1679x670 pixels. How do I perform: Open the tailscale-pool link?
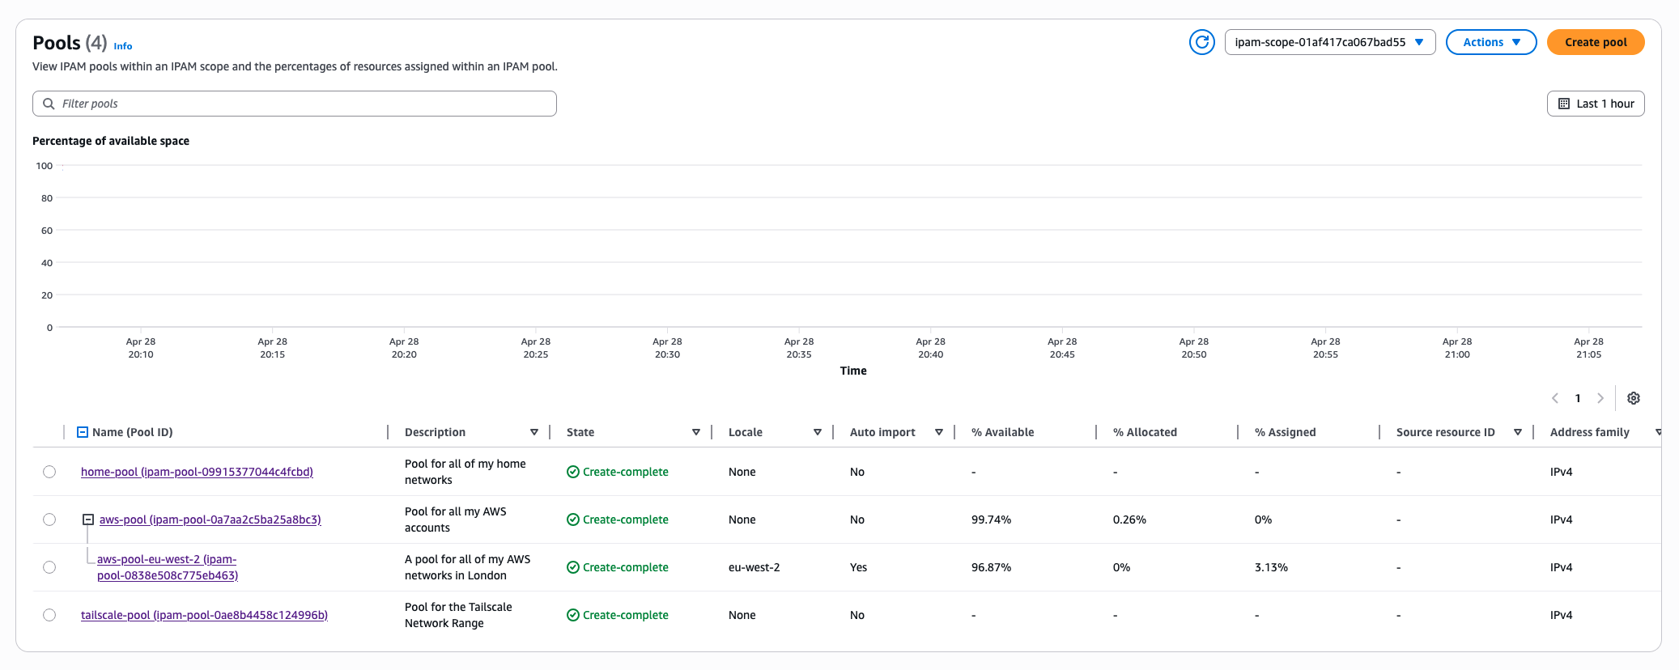click(x=204, y=615)
